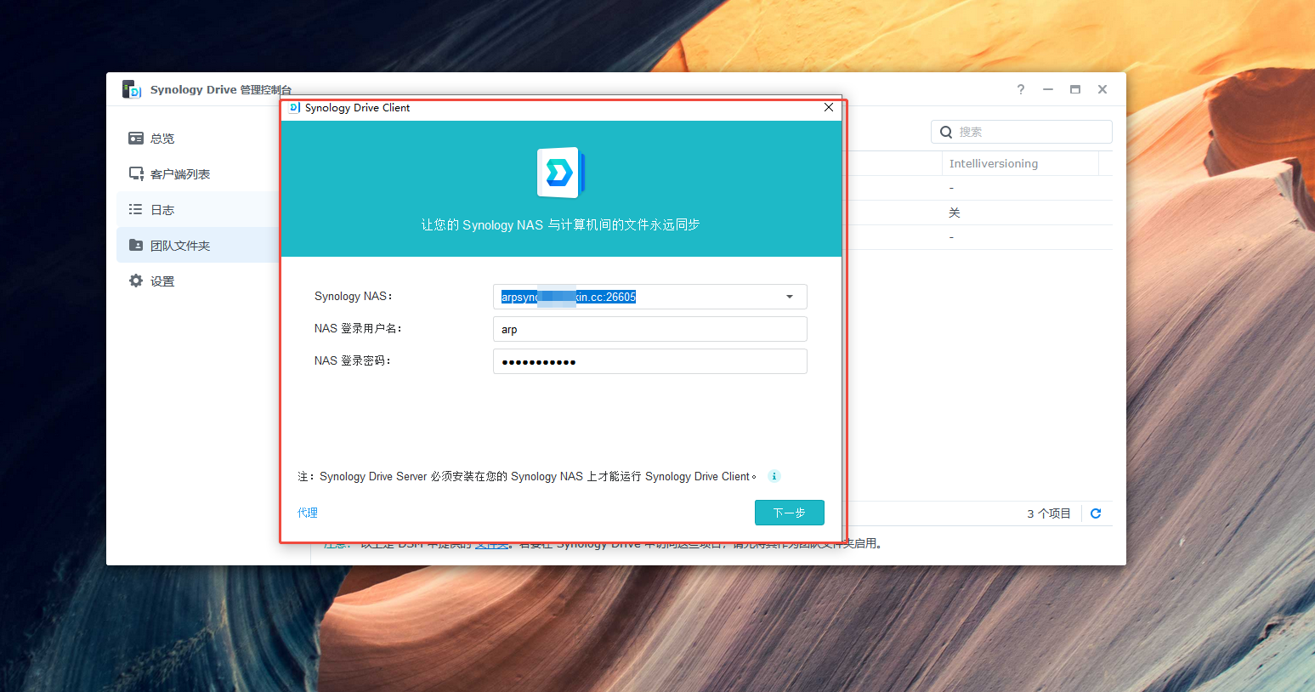Open help with the question mark icon
Image resolution: width=1315 pixels, height=692 pixels.
point(1021,89)
